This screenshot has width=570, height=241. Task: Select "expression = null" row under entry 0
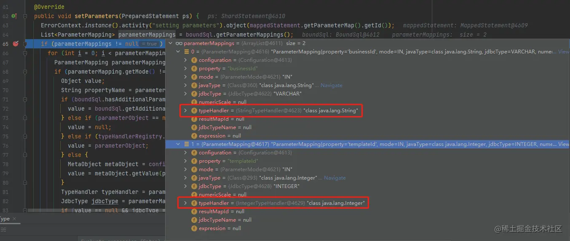click(367, 136)
